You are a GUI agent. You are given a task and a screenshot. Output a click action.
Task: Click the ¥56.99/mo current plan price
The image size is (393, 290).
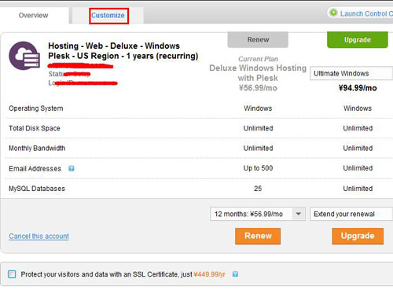[x=258, y=88]
